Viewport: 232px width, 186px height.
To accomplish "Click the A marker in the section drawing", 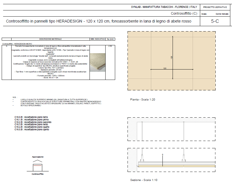I will [162, 154].
